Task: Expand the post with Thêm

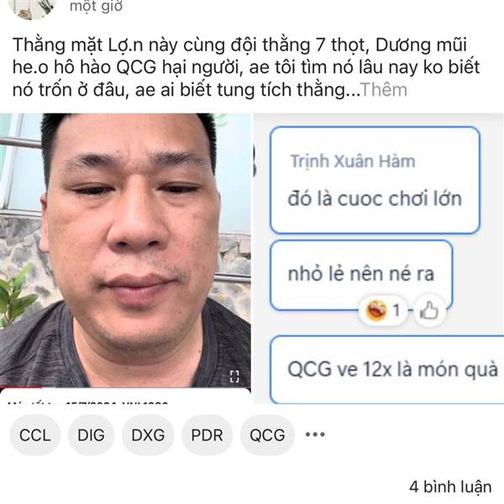Action: (384, 90)
